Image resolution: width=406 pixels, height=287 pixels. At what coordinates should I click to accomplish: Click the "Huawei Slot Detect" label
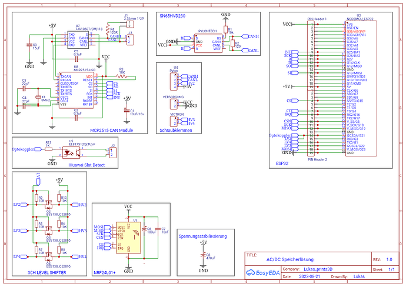[87, 165]
